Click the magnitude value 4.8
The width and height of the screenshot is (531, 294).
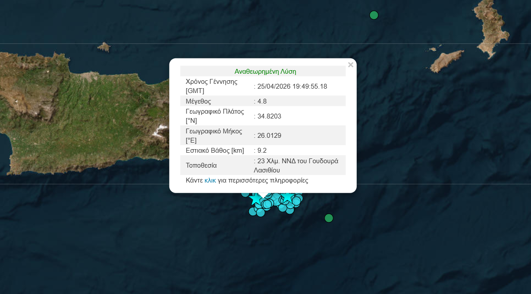point(262,101)
